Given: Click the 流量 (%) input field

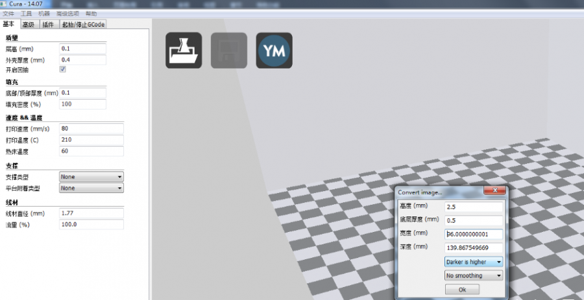Looking at the screenshot, I should click(91, 225).
